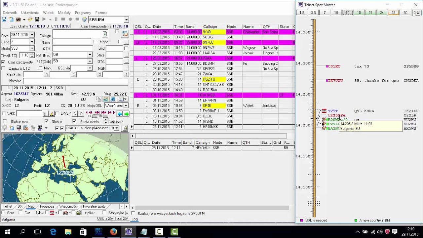
Task: Open the SP8UFM log selector dropdown
Action: [x=126, y=20]
